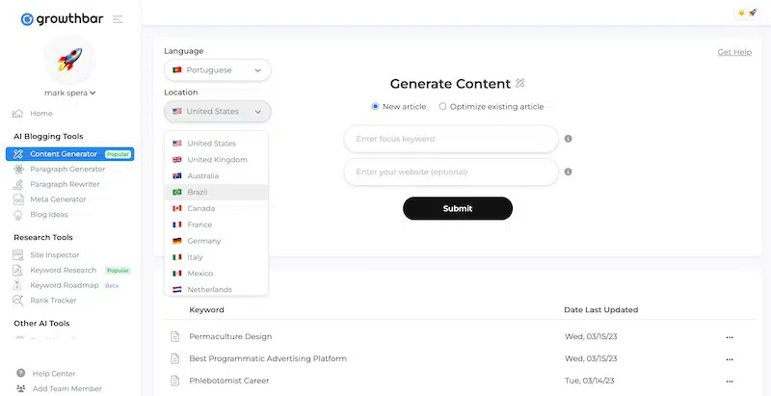Click the document icon next to Phlebotomist Career
This screenshot has height=396, width=771.
coord(174,381)
